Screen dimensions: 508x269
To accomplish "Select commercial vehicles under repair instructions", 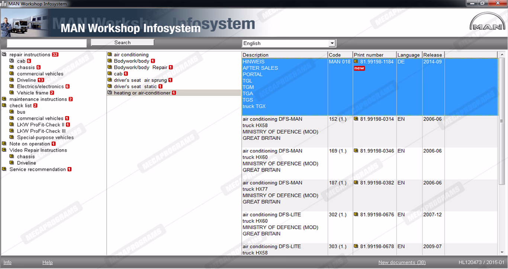I will point(40,74).
